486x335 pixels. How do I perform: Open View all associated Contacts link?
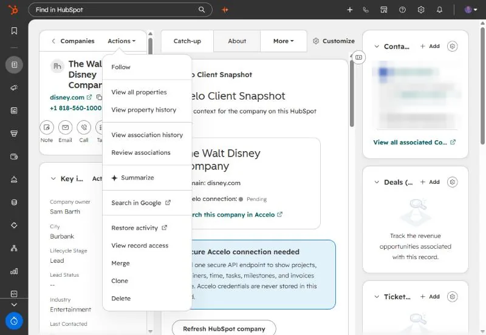click(414, 142)
